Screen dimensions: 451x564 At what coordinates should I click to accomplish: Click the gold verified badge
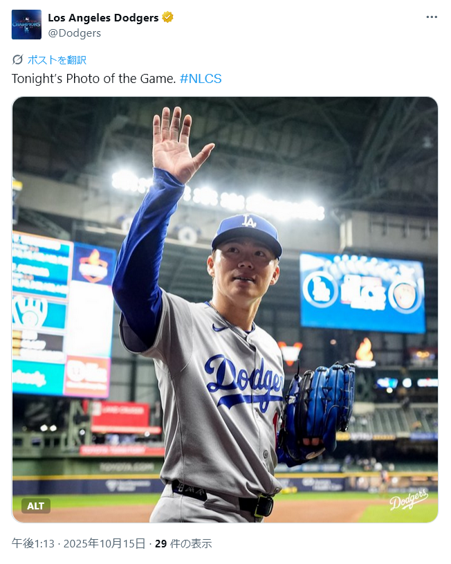[167, 17]
